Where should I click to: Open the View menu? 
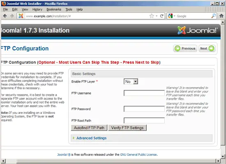25,9
